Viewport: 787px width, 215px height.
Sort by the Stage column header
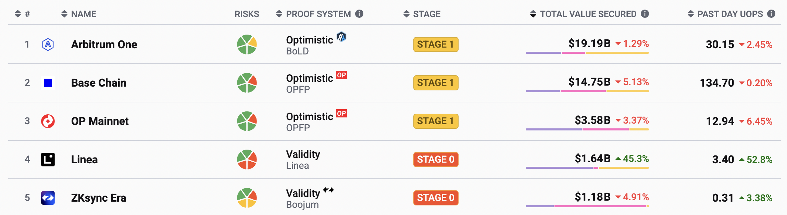point(422,14)
